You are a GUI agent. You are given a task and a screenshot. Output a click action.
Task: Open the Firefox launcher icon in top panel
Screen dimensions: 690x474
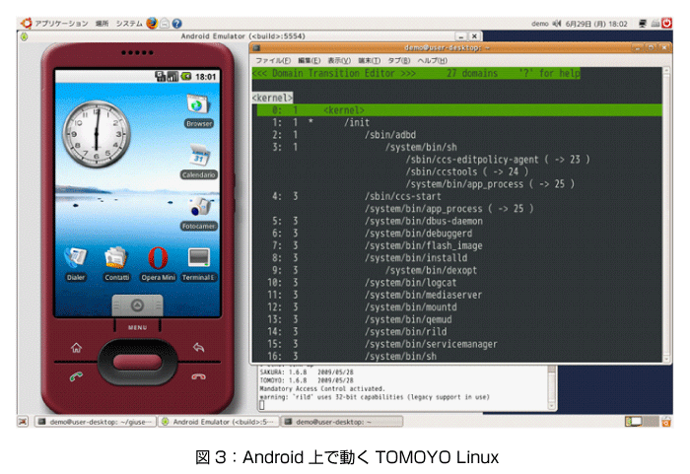152,23
